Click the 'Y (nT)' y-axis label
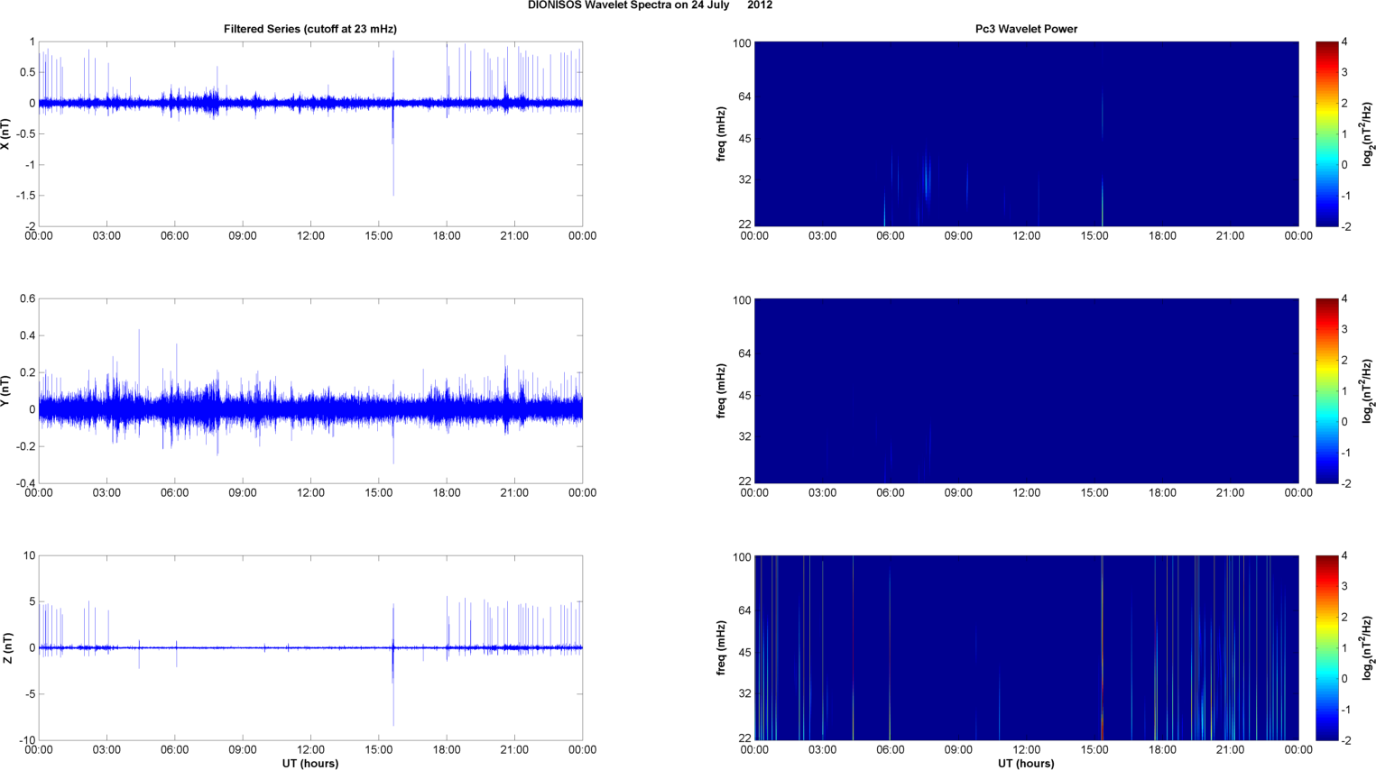 pyautogui.click(x=6, y=391)
